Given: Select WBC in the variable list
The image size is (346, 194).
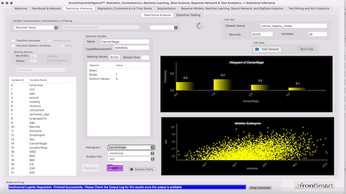Looking at the screenshot, I should tap(43, 152).
